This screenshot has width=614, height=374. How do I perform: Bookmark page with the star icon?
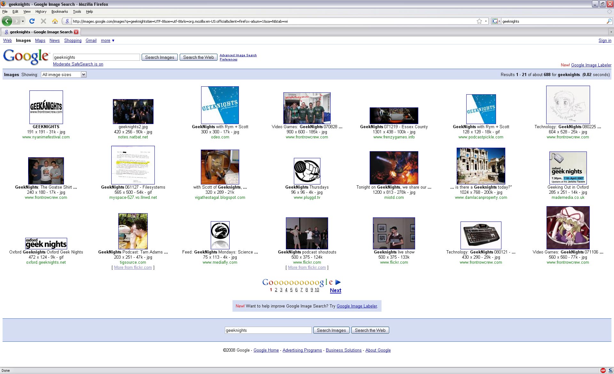pos(479,21)
